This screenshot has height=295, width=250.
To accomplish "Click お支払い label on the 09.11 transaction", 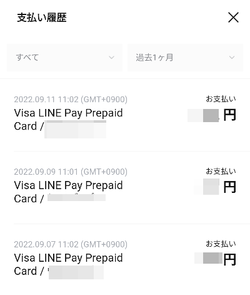I will 221,99.
